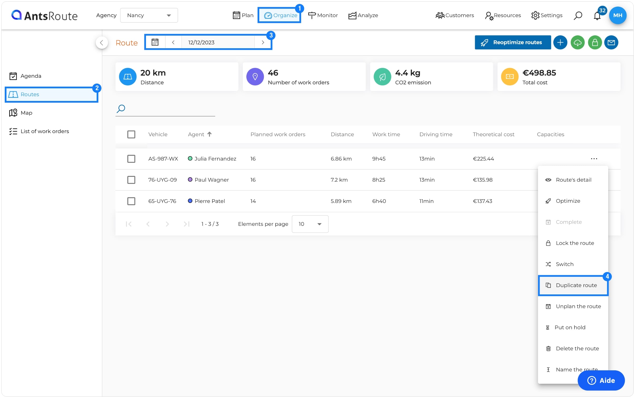This screenshot has height=398, width=635.
Task: Tick the select-all header checkbox
Action: tap(131, 134)
